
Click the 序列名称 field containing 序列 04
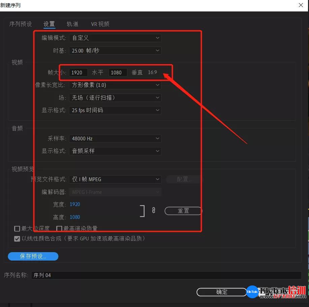pyautogui.click(x=166, y=275)
